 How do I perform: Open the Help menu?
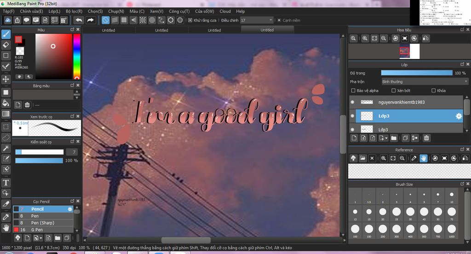(x=240, y=11)
